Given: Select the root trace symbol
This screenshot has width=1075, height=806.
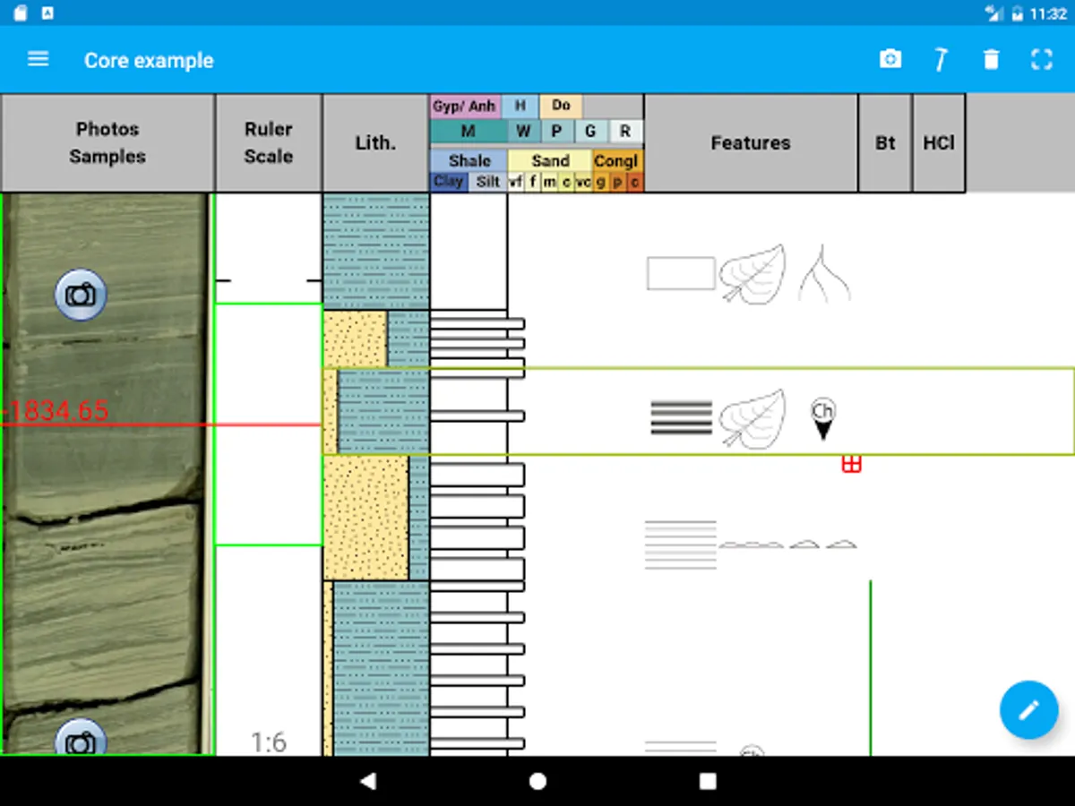Looking at the screenshot, I should click(x=824, y=273).
